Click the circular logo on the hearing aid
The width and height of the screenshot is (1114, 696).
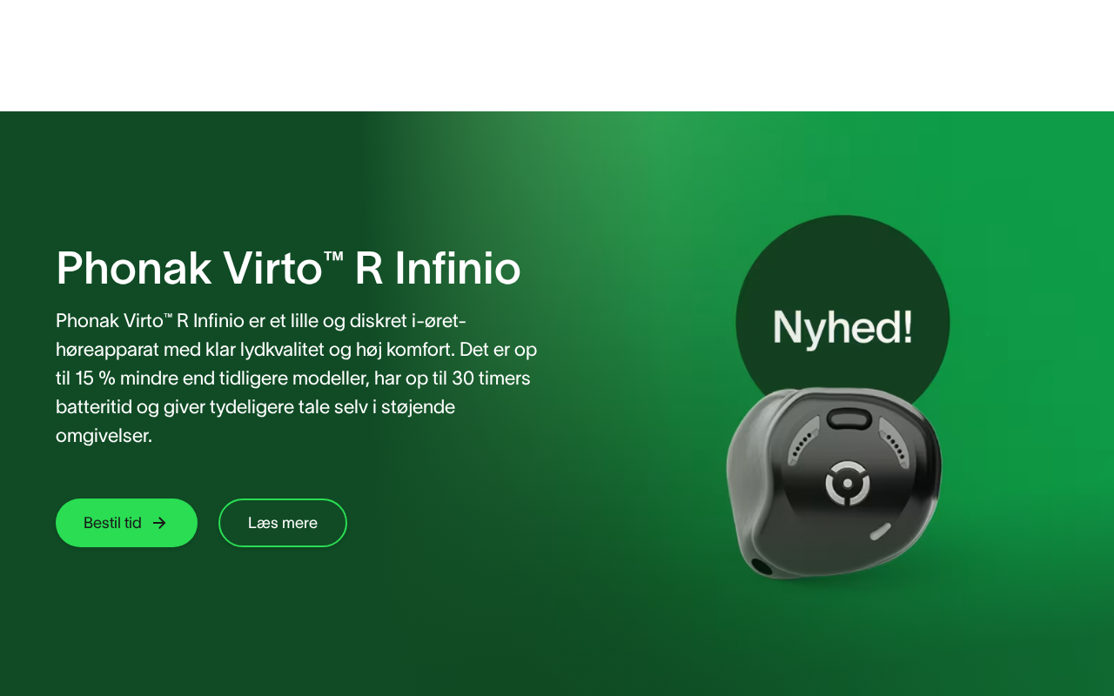pyautogui.click(x=848, y=484)
